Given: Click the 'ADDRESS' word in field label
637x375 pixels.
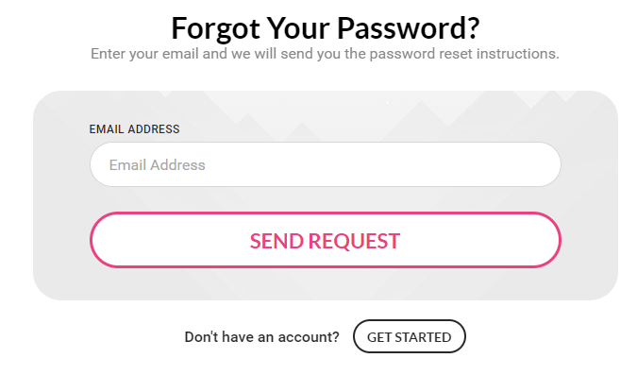Looking at the screenshot, I should tap(154, 129).
